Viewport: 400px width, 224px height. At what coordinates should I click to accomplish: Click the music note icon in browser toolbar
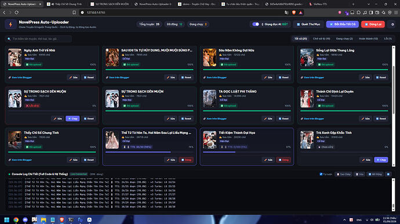pyautogui.click(x=365, y=13)
